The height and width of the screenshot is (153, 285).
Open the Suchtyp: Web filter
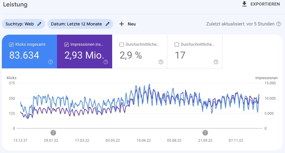(20, 24)
